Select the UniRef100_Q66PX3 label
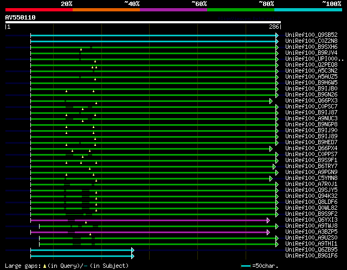 pyautogui.click(x=311, y=101)
